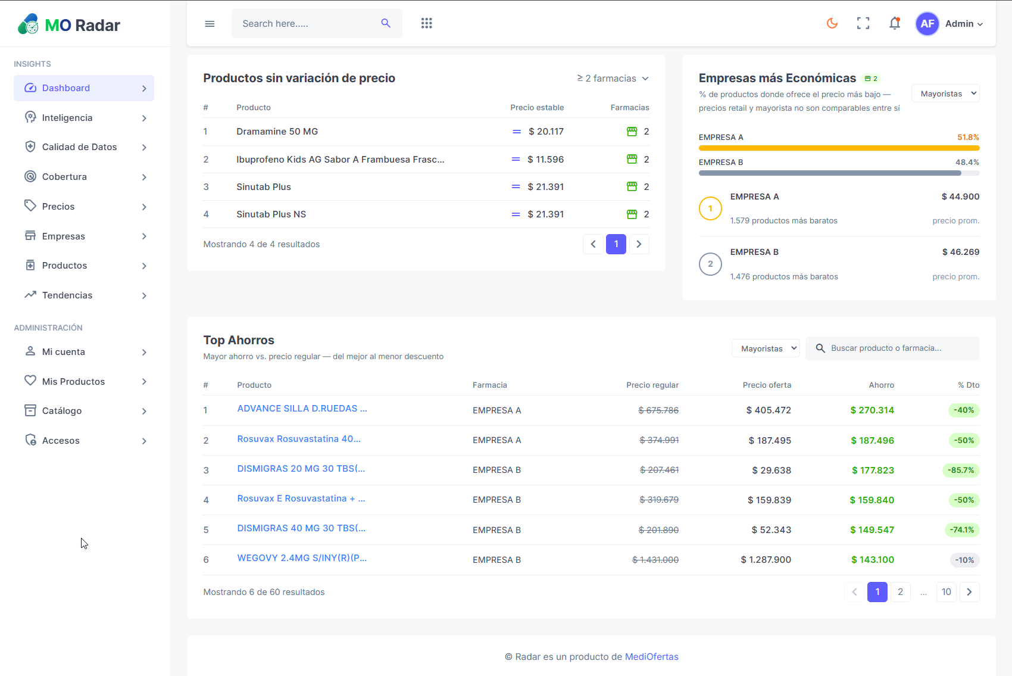Expand the Mis Productos chevron
The width and height of the screenshot is (1012, 676).
(x=144, y=382)
